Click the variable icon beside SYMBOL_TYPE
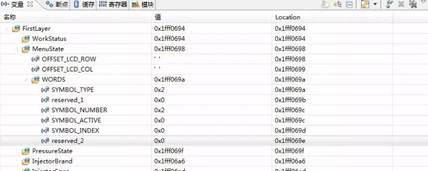The height and width of the screenshot is (171, 428). coord(45,90)
